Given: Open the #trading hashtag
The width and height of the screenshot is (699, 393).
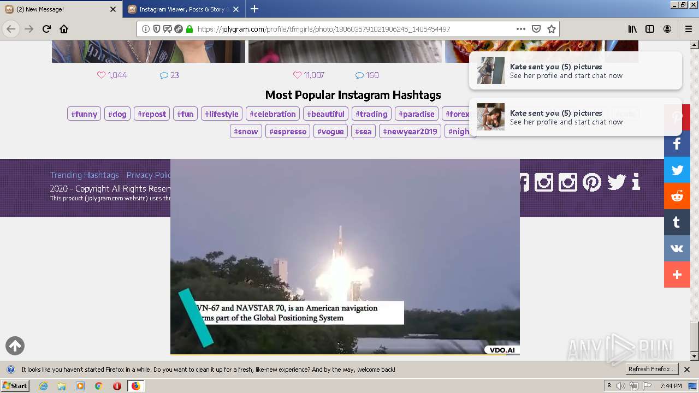Looking at the screenshot, I should tap(371, 114).
